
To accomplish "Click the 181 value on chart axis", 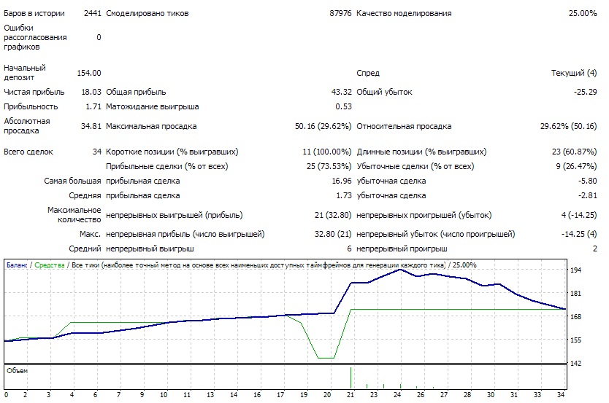I will point(575,294).
